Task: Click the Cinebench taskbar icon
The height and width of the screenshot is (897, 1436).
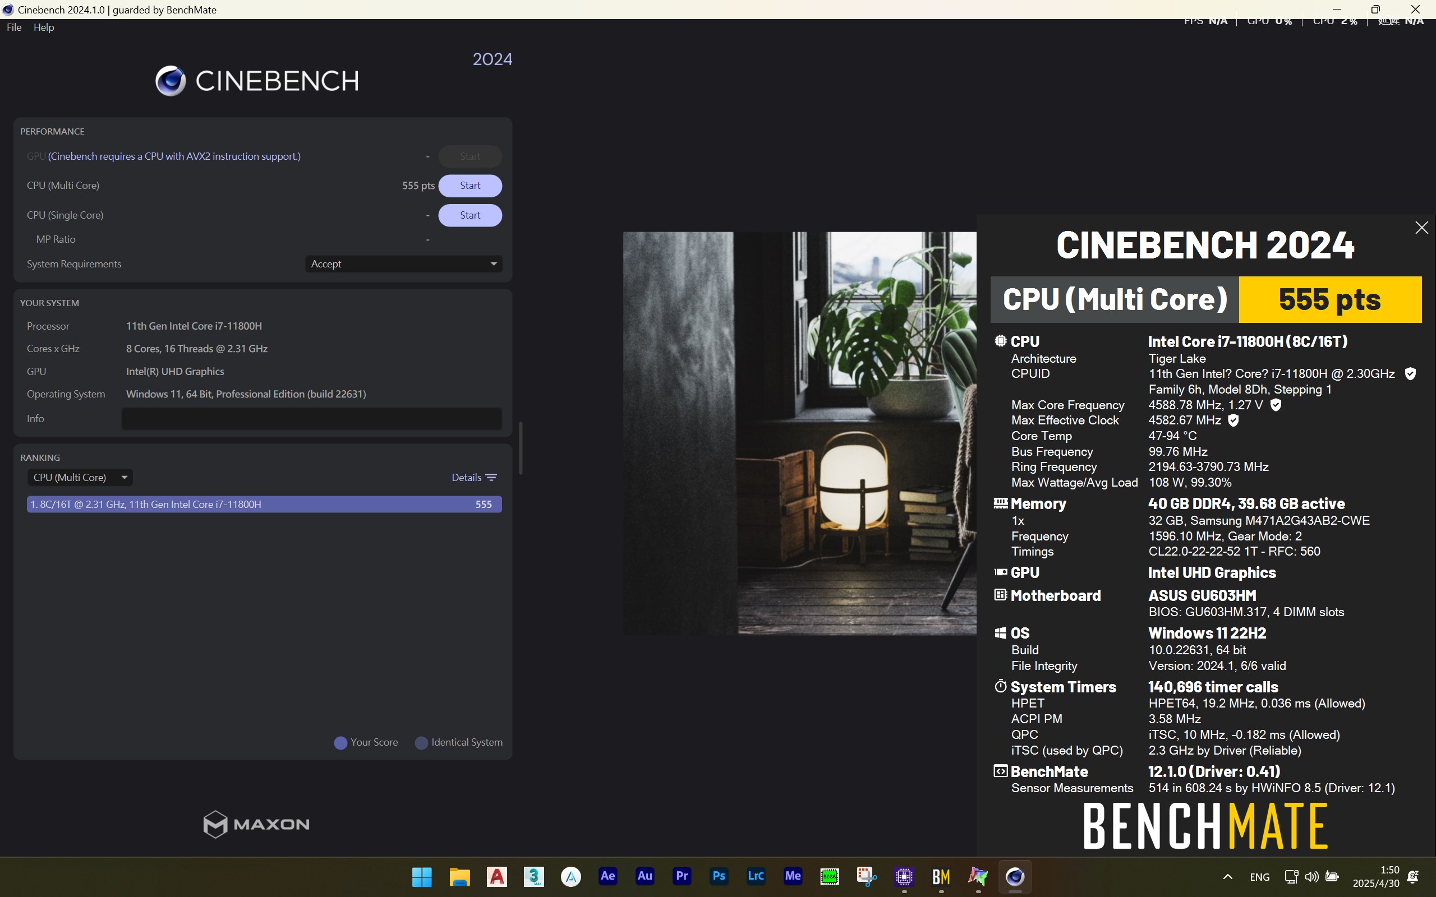Action: [x=1015, y=876]
